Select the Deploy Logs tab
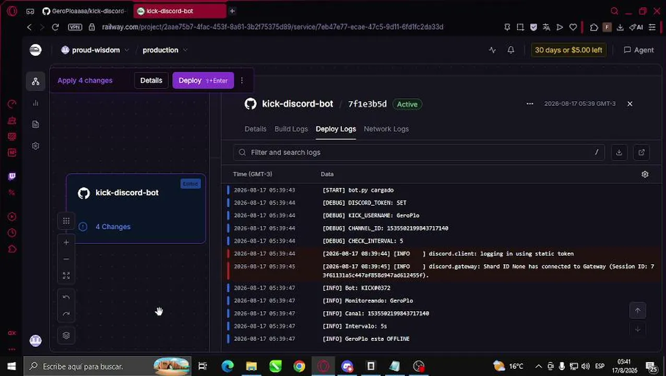Viewport: 666px width, 376px height. click(x=336, y=129)
